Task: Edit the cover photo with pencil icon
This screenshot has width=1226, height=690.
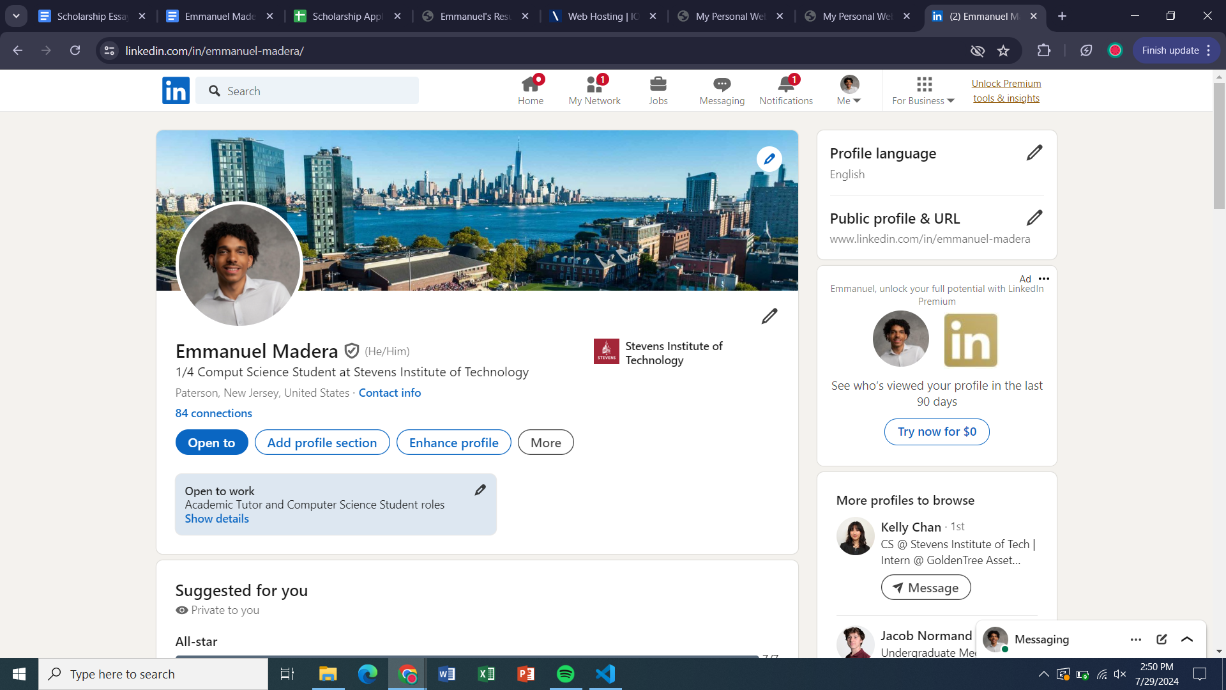Action: click(769, 158)
